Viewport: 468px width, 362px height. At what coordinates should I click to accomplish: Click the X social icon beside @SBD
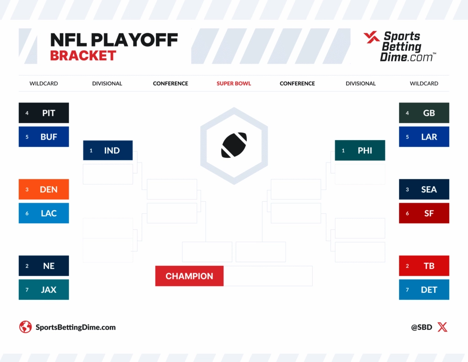coord(442,327)
